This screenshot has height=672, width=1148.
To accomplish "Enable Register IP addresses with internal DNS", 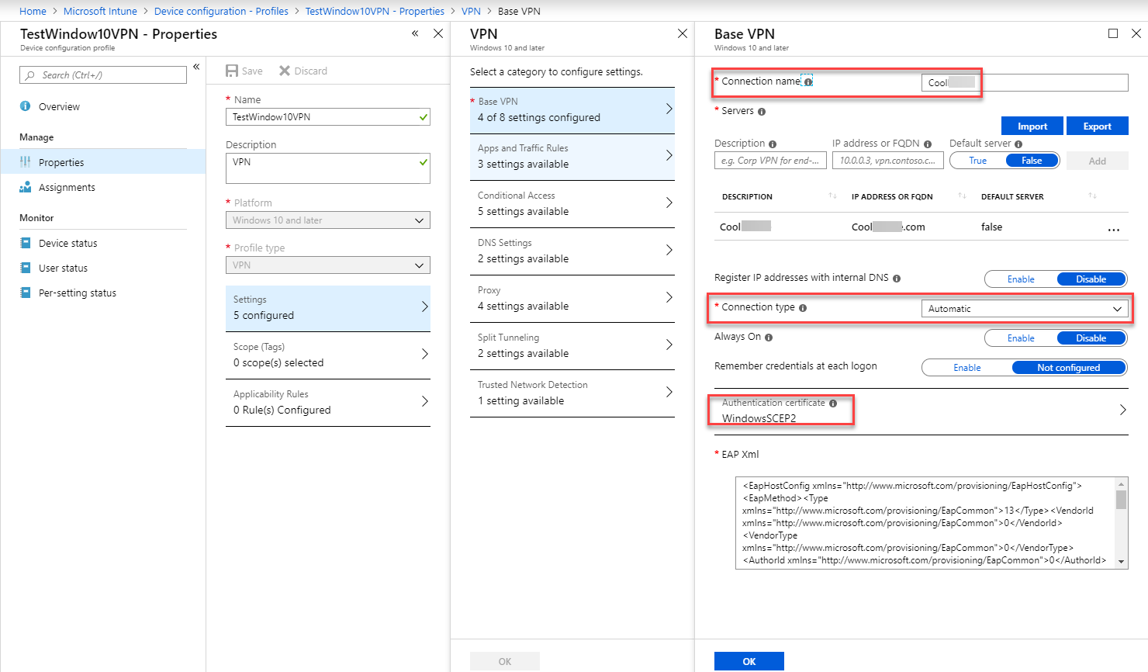I will click(x=1021, y=279).
